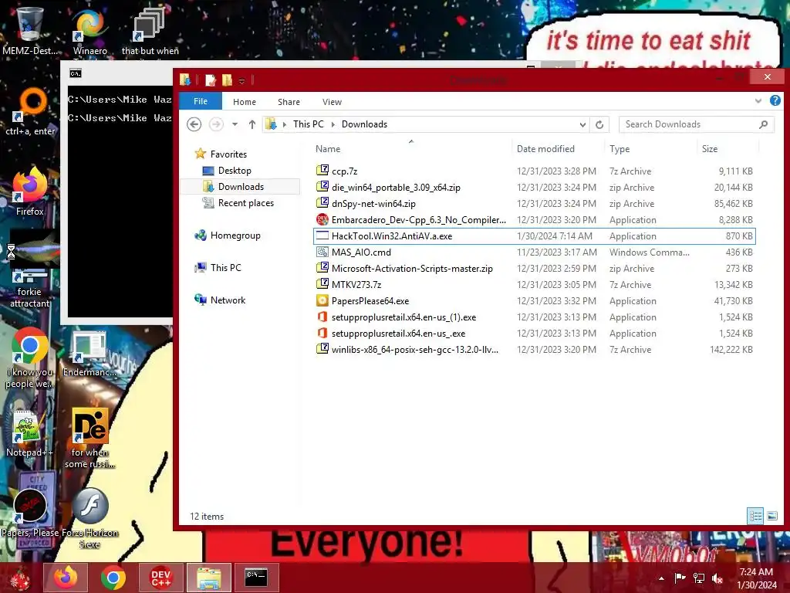Screen dimensions: 790x593
Task: Refresh the Downloads folder view
Action: pyautogui.click(x=599, y=124)
